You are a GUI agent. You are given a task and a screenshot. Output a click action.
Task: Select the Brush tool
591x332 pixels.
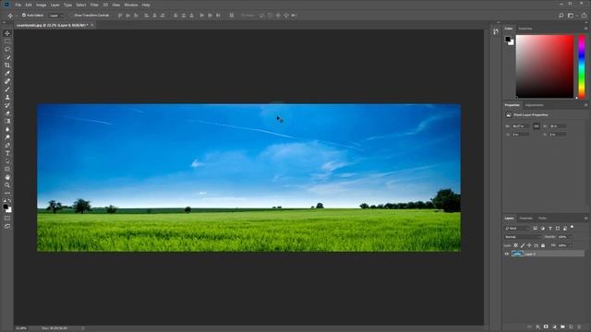point(7,89)
